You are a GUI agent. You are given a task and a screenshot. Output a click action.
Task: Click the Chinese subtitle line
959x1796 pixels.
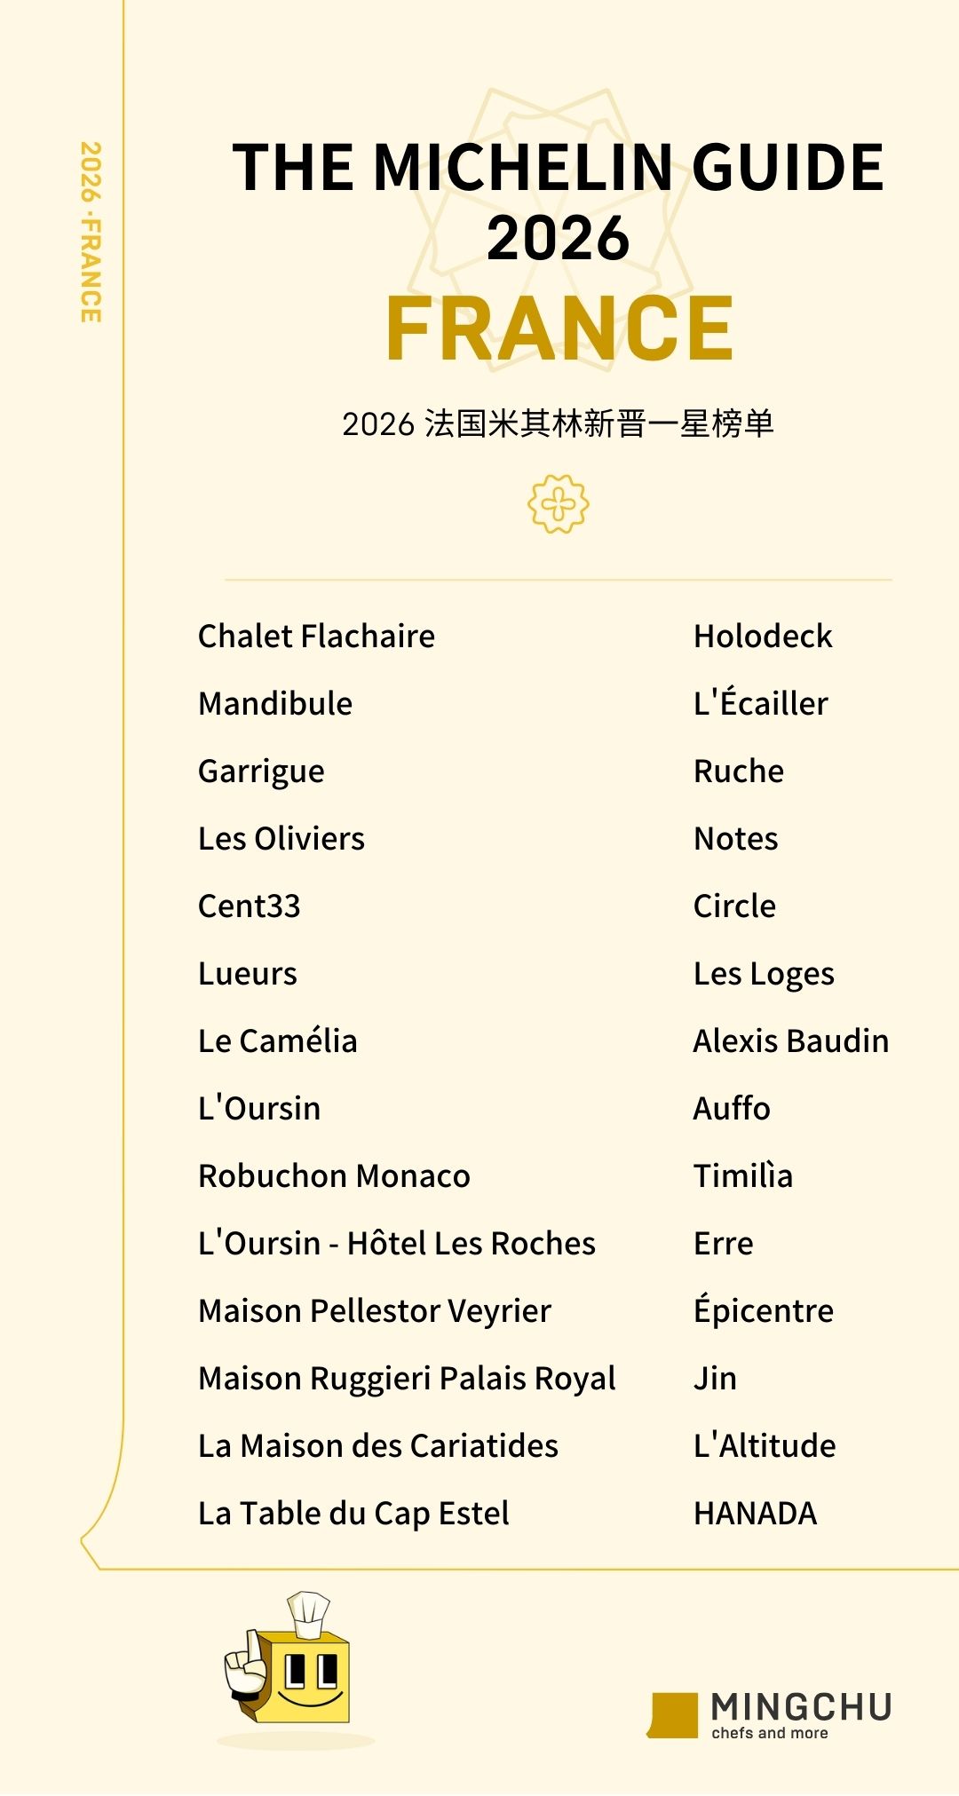point(558,423)
